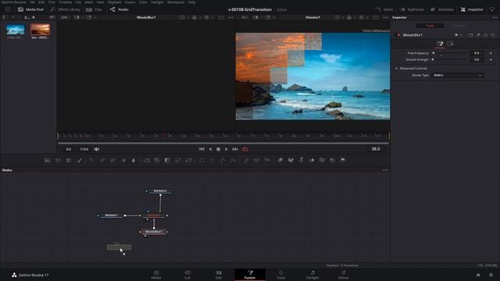The width and height of the screenshot is (500, 281).
Task: Add an Ellipse mask from the toolbar
Action: click(212, 160)
